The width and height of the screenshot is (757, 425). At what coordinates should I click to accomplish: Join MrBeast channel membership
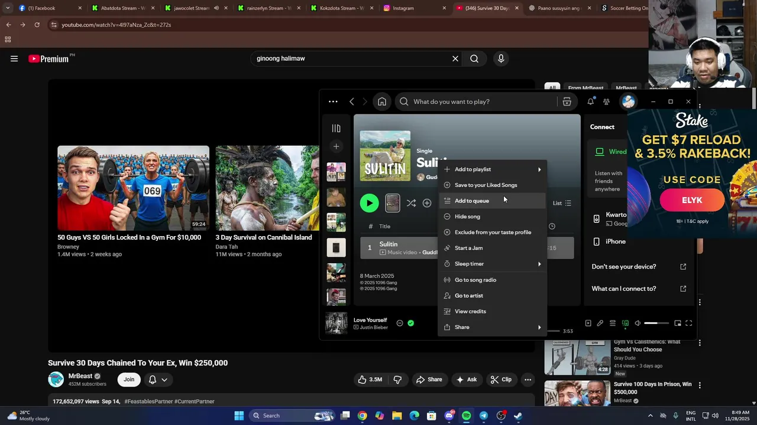point(129,380)
